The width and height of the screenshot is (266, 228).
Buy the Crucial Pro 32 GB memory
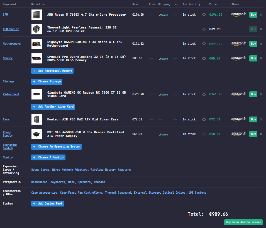coord(253,58)
